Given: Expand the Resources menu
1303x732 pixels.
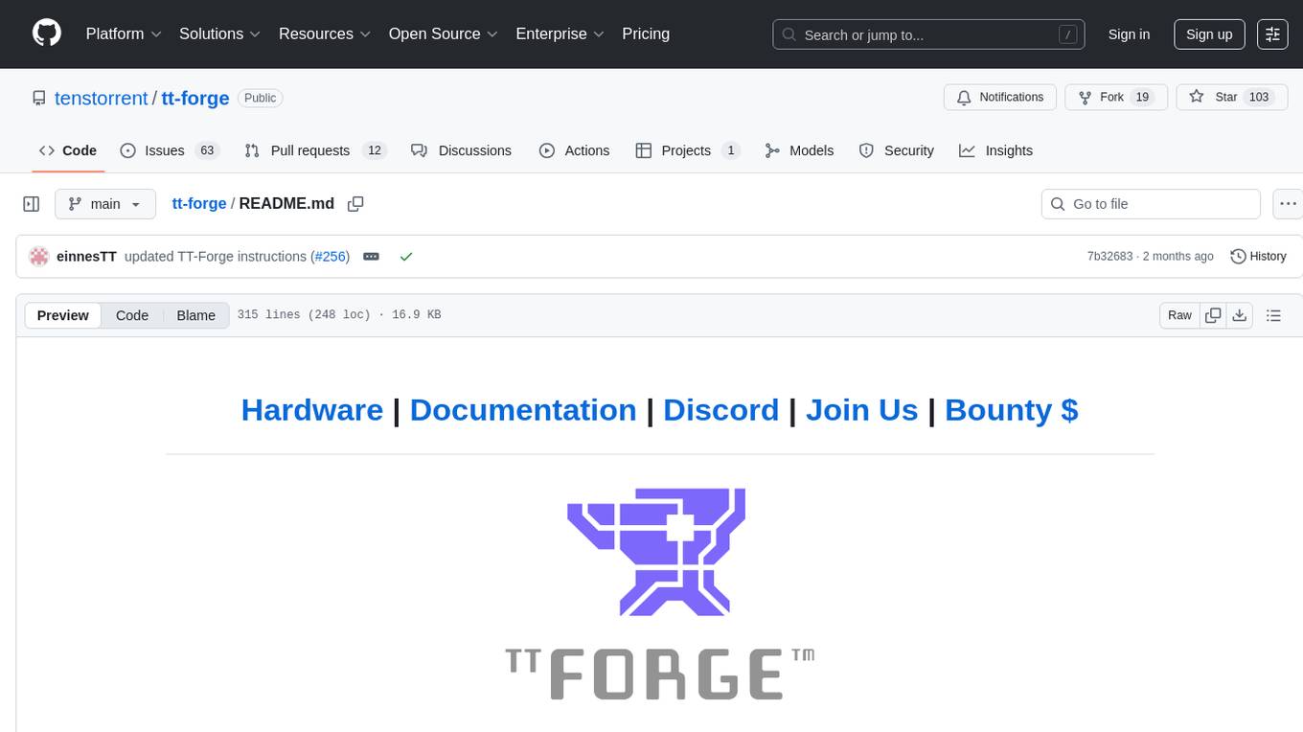Looking at the screenshot, I should tap(325, 34).
